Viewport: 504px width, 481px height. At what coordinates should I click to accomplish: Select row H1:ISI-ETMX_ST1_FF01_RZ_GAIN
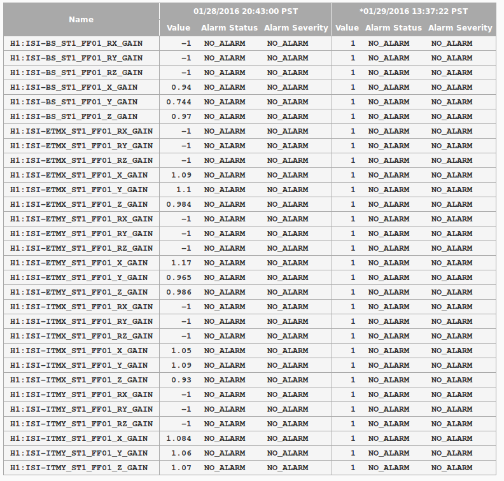249,160
